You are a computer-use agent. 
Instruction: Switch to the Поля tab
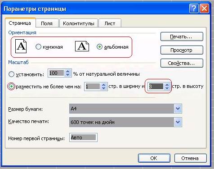point(47,23)
